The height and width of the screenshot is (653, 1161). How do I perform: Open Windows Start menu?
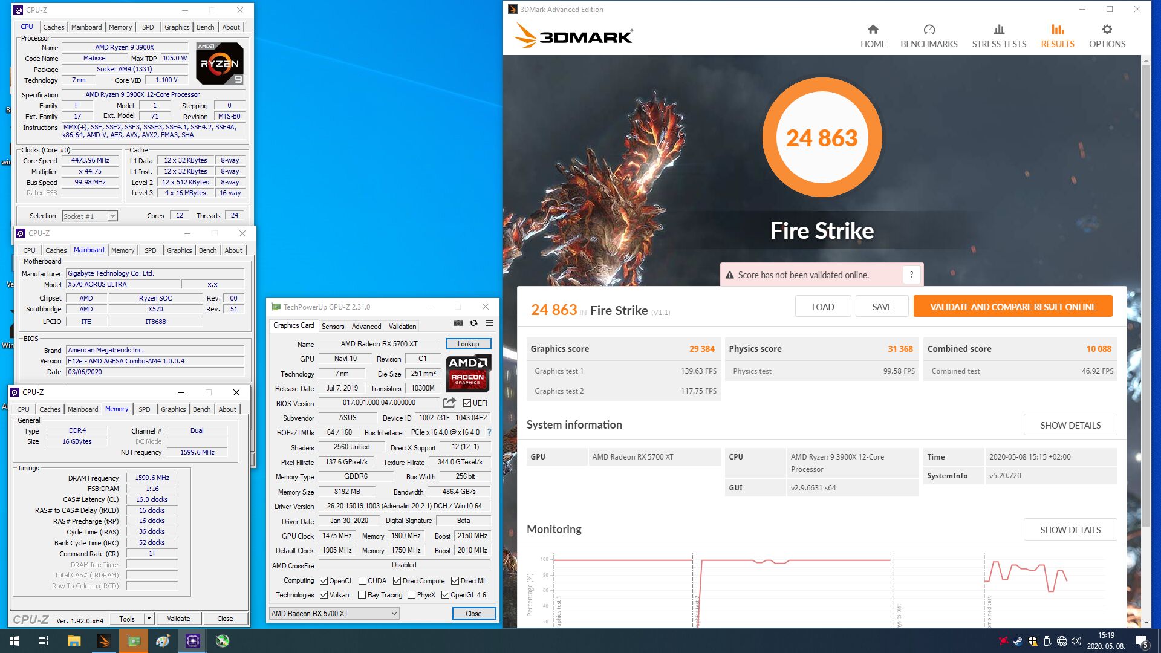(x=15, y=641)
